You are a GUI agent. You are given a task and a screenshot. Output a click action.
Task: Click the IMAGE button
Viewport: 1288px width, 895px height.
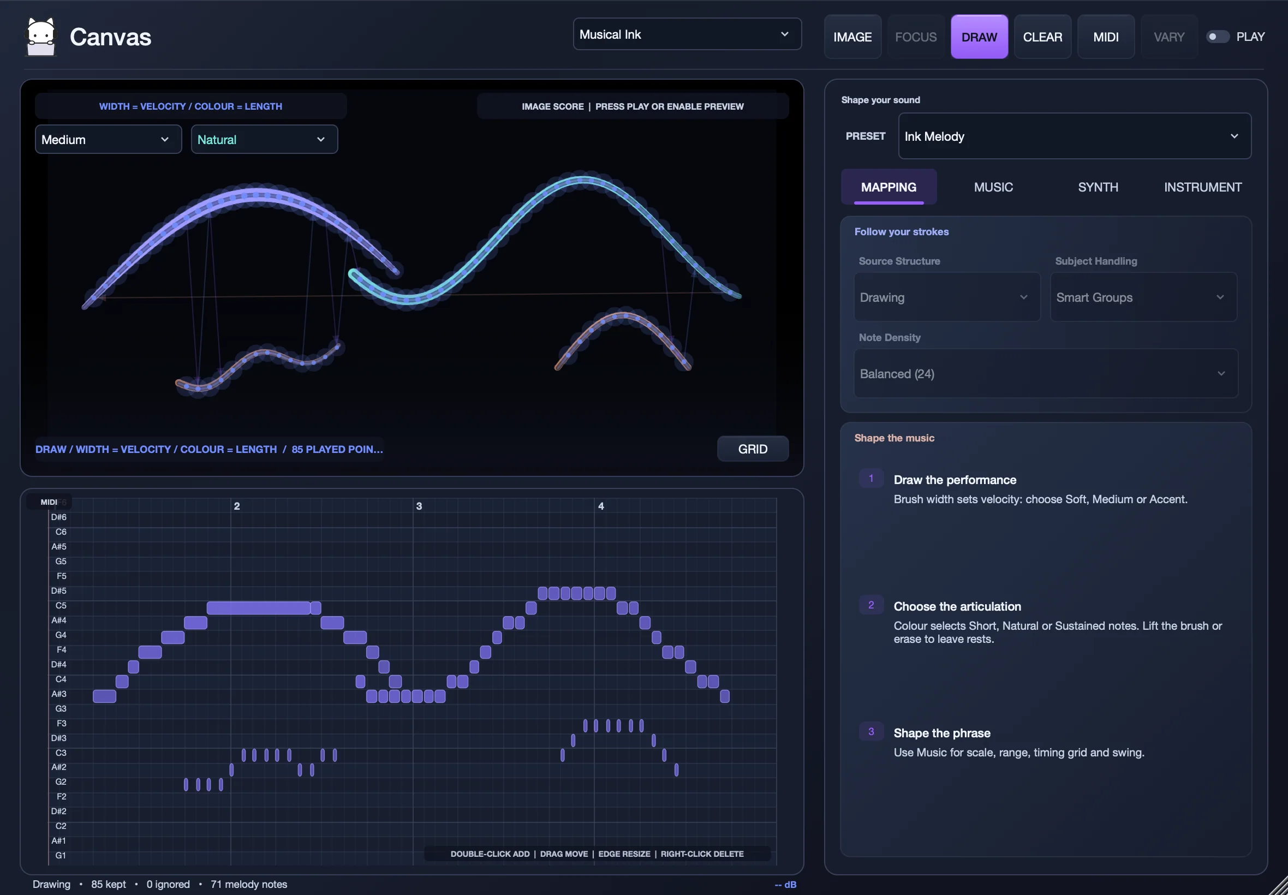point(852,37)
